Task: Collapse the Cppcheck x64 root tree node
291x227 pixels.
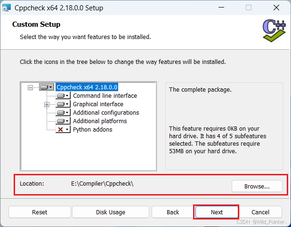Action: tap(30, 87)
